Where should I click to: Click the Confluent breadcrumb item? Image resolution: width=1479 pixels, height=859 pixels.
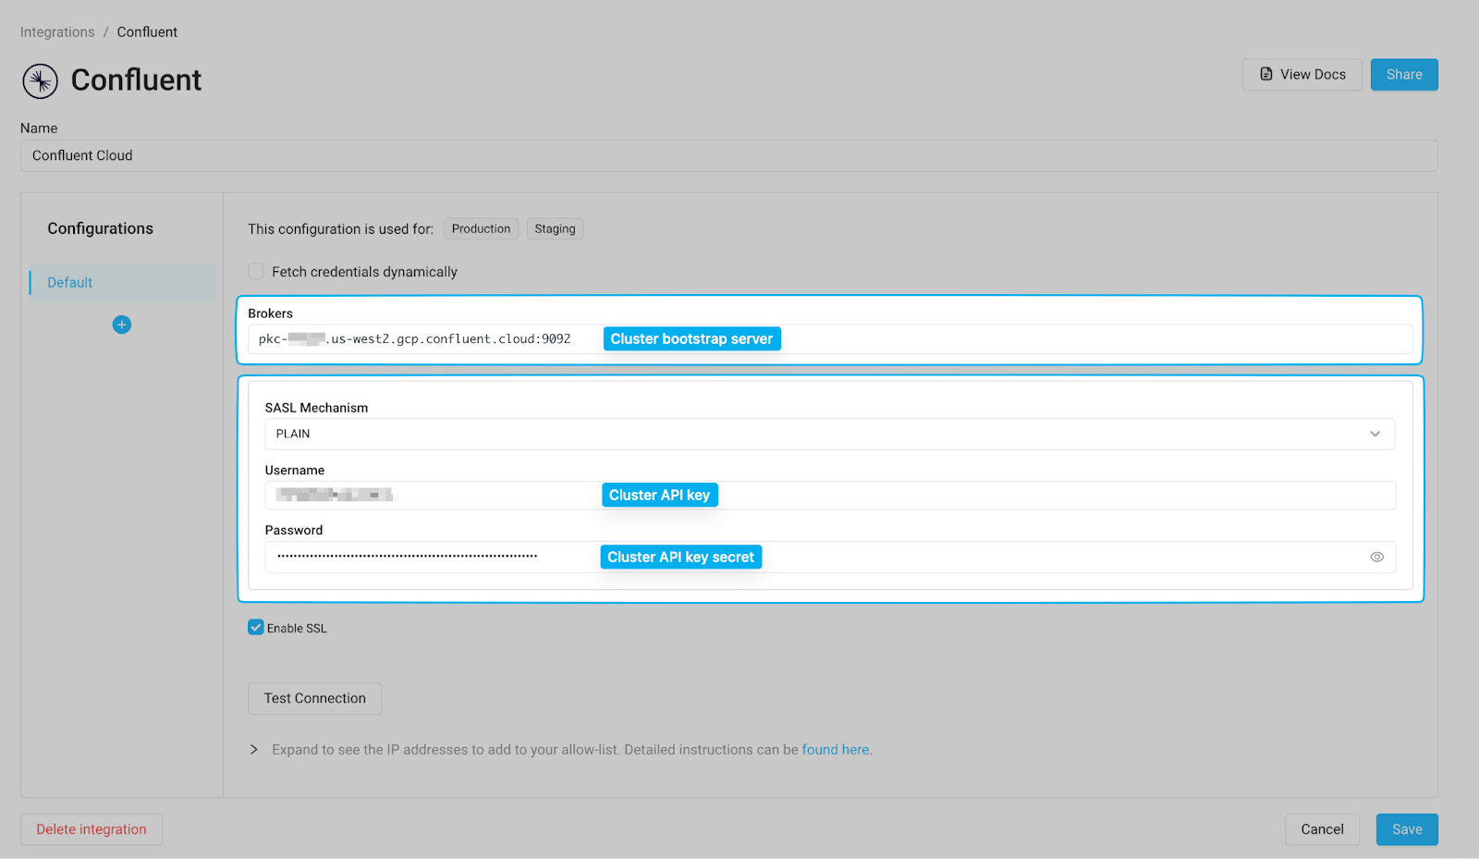tap(147, 31)
